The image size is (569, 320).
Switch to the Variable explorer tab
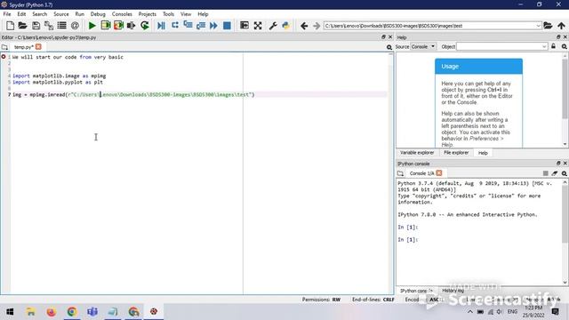(x=417, y=153)
